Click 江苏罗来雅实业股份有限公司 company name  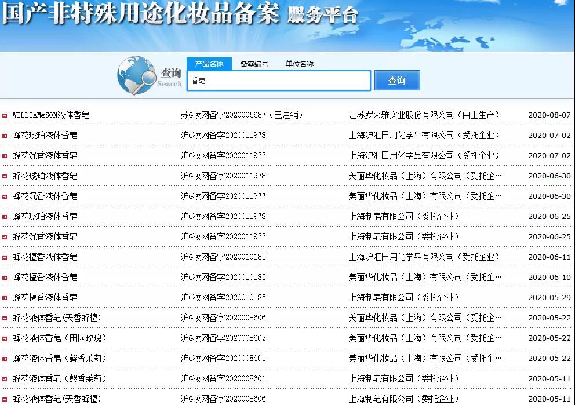coord(401,115)
